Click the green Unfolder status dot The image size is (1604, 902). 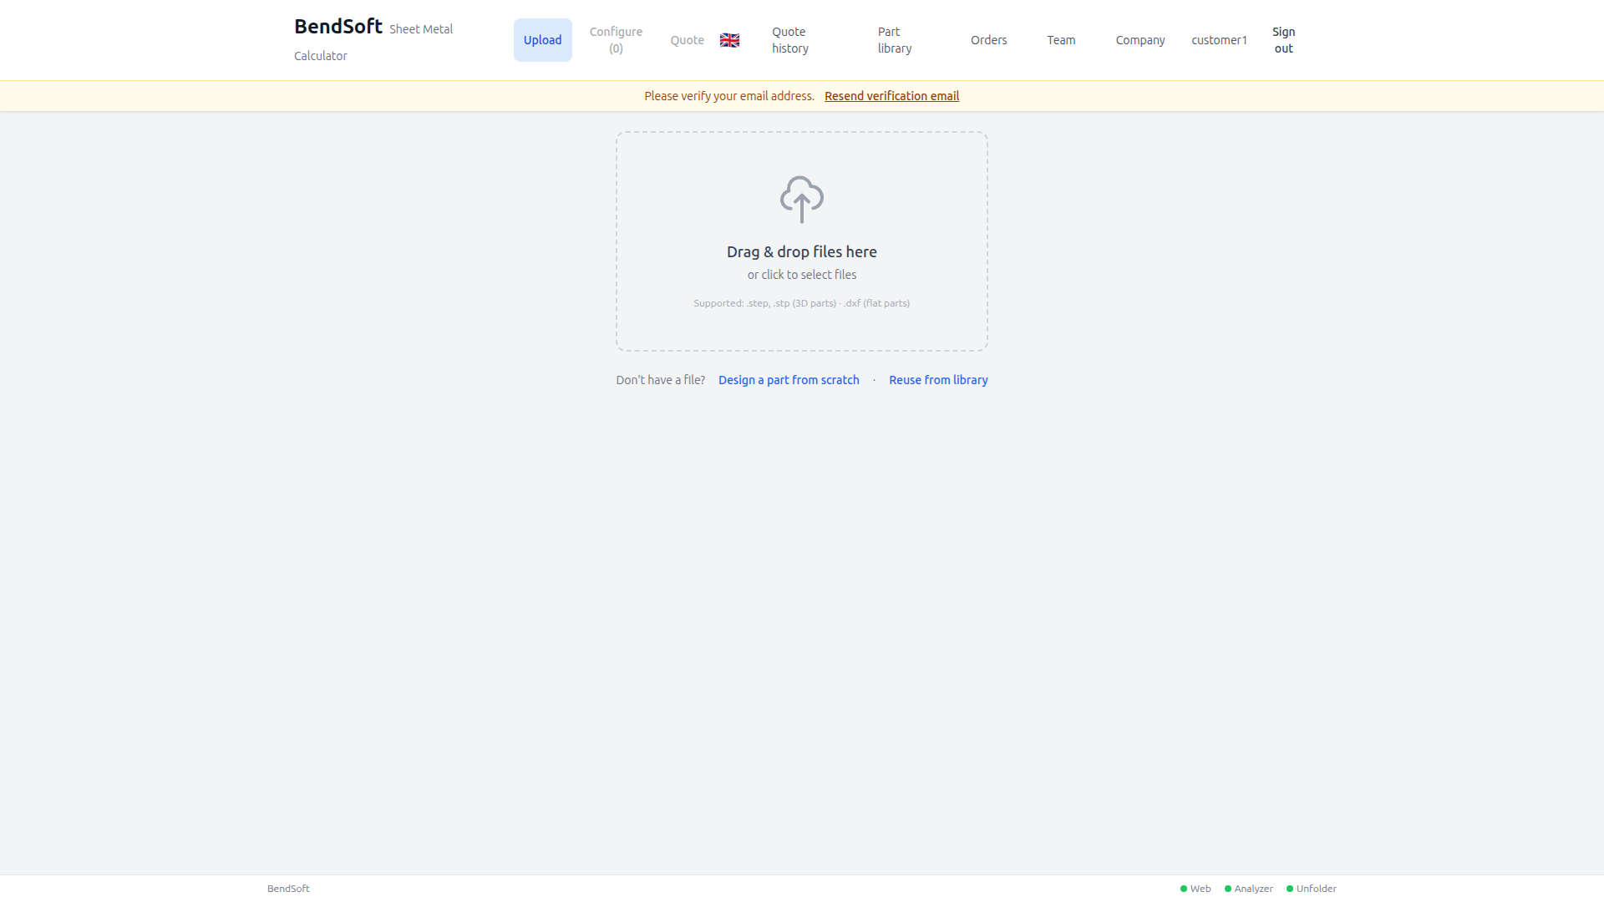pyautogui.click(x=1290, y=889)
